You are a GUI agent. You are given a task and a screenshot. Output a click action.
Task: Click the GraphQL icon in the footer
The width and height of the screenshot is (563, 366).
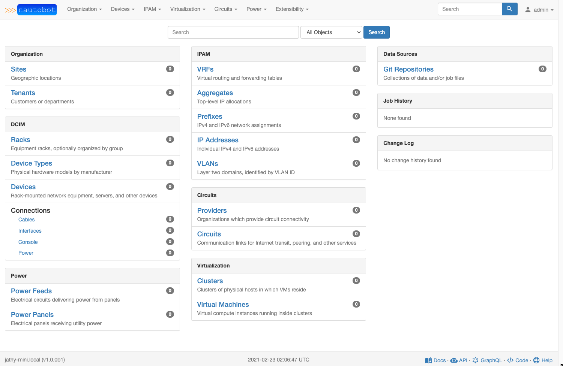[x=475, y=360]
